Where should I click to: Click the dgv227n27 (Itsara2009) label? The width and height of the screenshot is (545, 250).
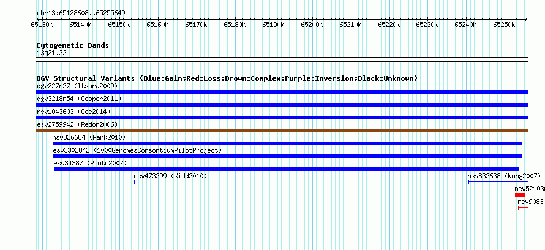click(x=77, y=86)
